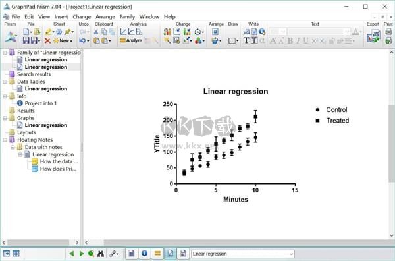Open the Family menu

click(x=127, y=17)
